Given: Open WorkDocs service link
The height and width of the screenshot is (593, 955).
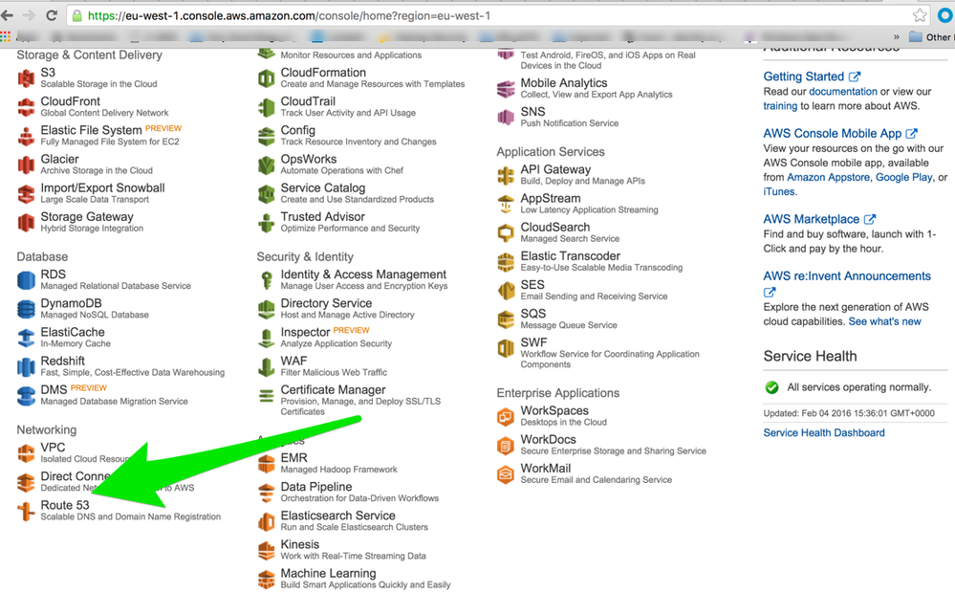Looking at the screenshot, I should click(548, 439).
